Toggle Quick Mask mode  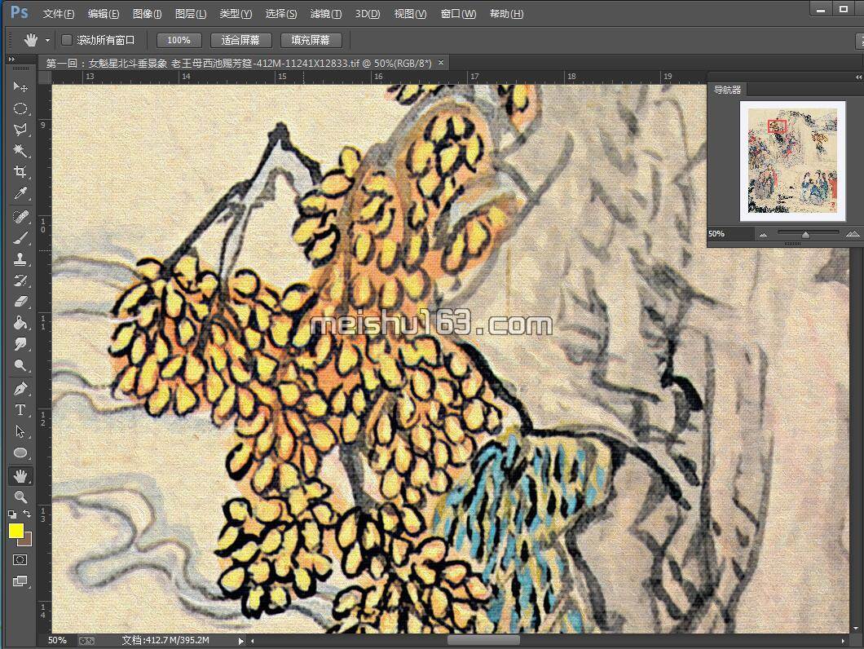click(20, 559)
